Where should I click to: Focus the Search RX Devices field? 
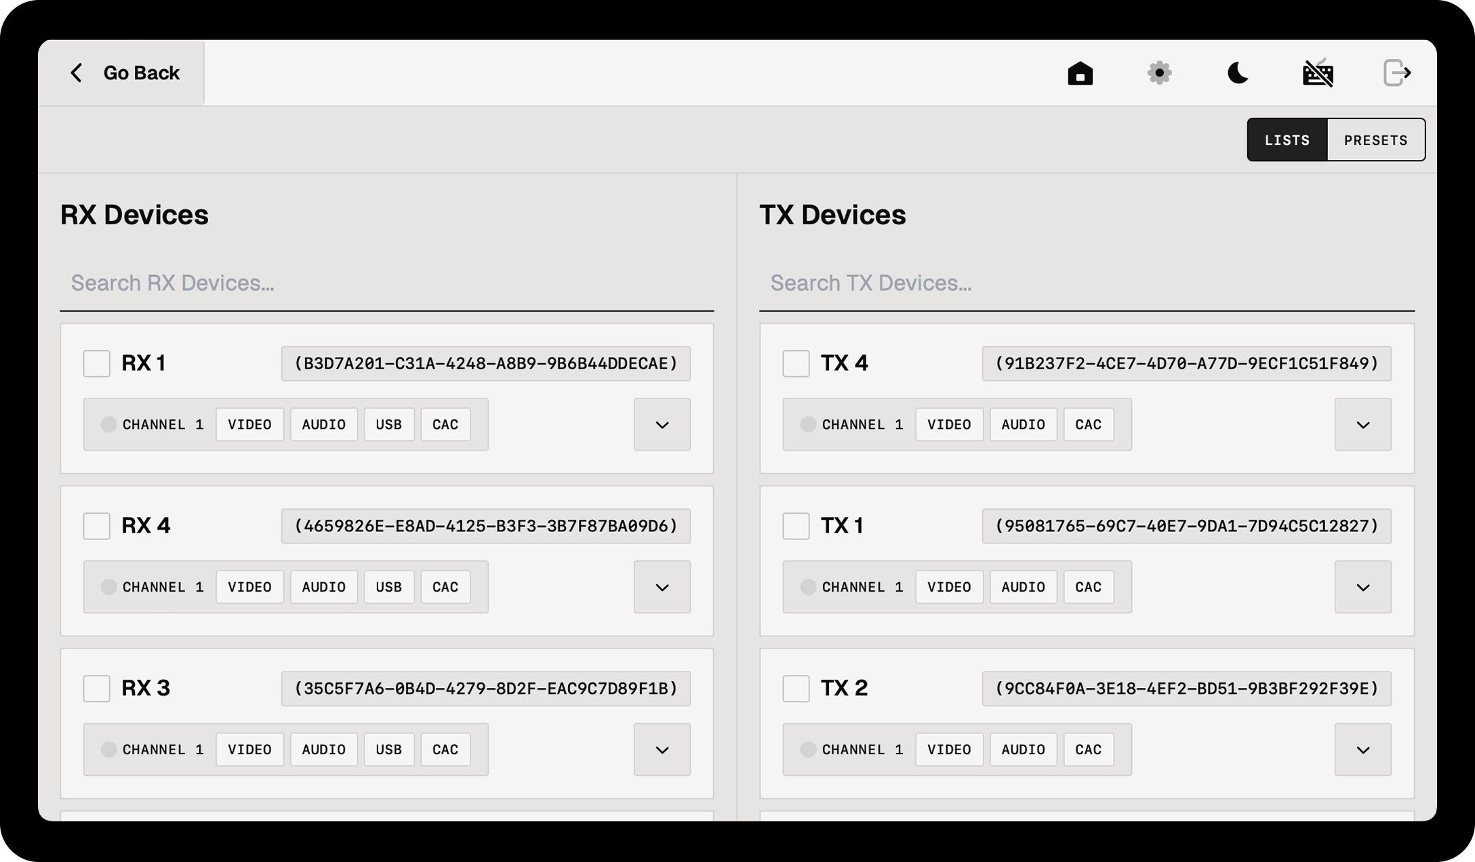point(387,283)
